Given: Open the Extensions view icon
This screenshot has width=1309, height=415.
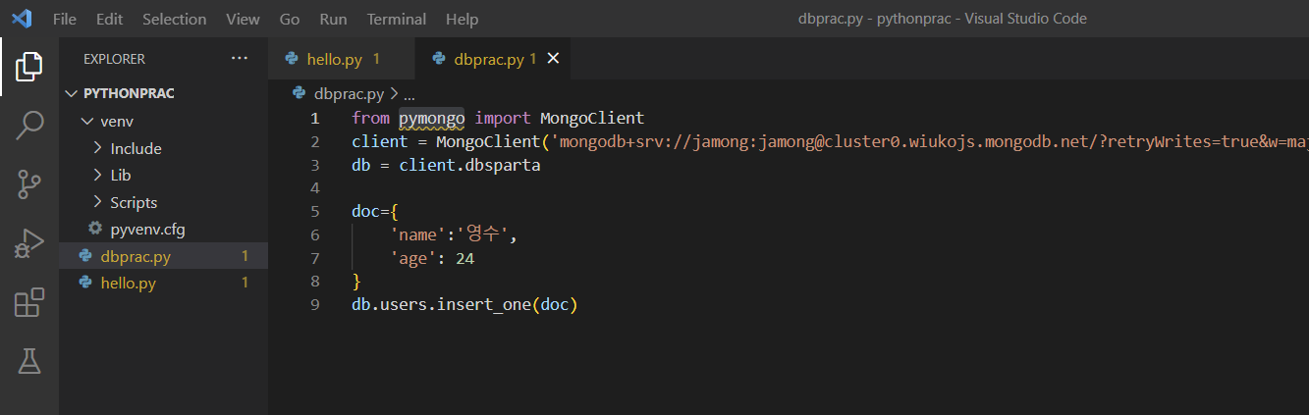Looking at the screenshot, I should 29,302.
